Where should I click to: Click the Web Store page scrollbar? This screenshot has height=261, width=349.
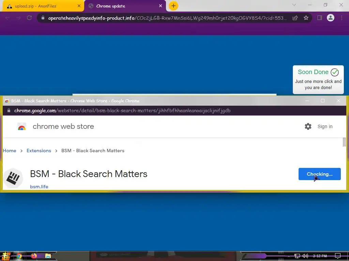tap(344, 142)
